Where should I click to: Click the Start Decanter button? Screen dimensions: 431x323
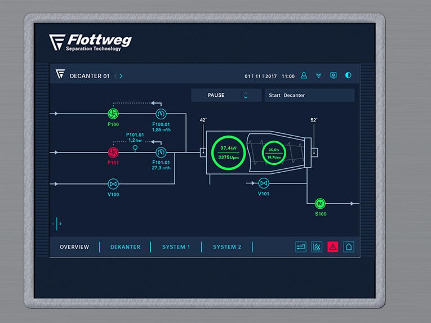309,95
